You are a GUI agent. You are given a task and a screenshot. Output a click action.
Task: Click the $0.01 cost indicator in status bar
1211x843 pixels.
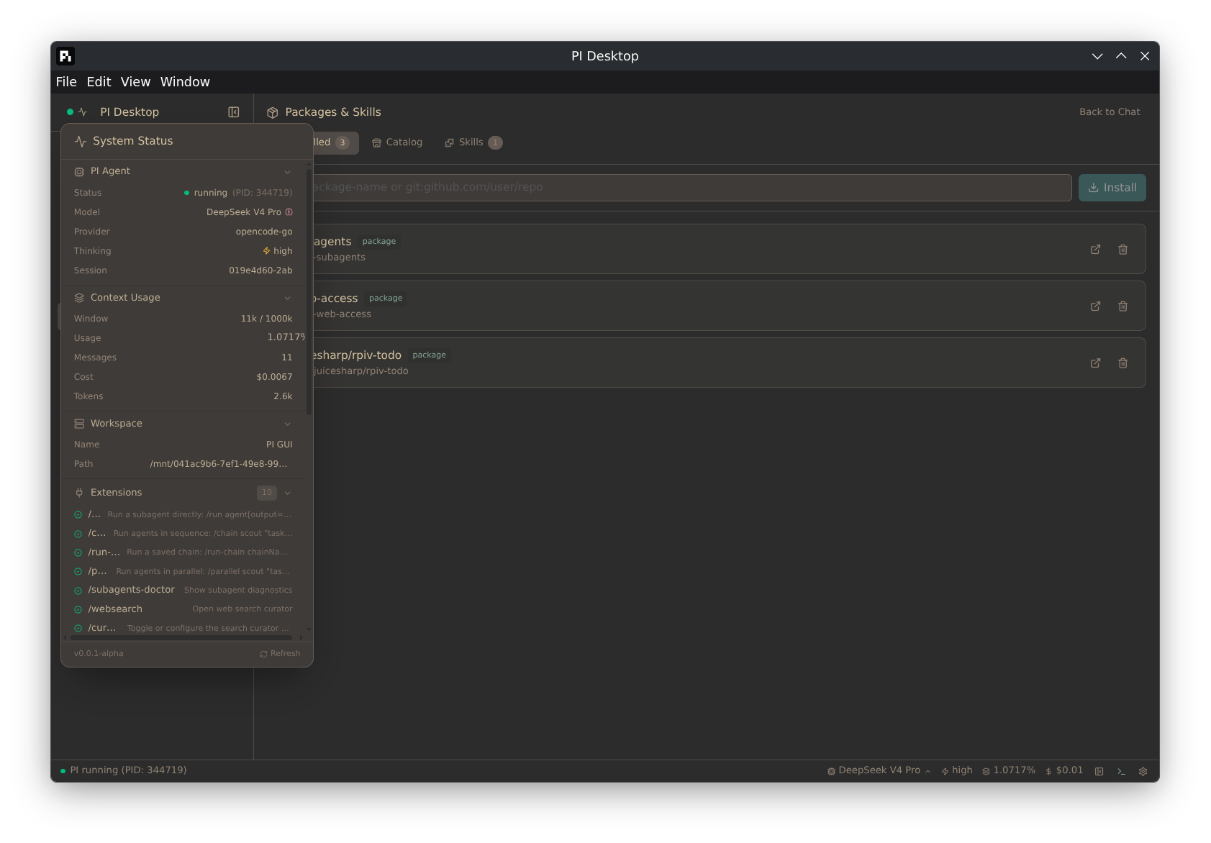tap(1064, 770)
